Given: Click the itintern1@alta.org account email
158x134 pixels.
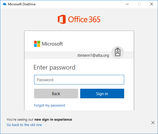Looking at the screenshot, I should (x=93, y=55).
